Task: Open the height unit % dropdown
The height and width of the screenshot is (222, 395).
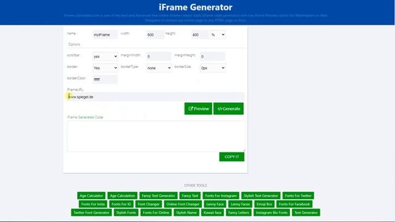Action: click(x=218, y=35)
